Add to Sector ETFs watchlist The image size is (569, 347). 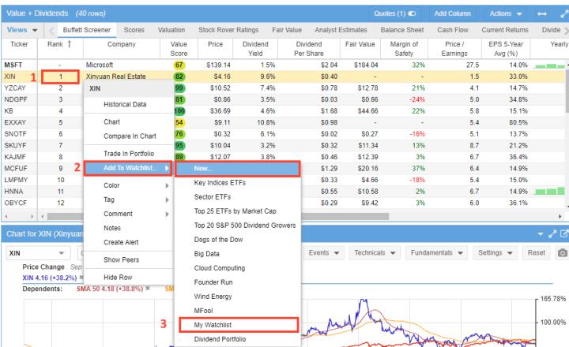tap(213, 196)
